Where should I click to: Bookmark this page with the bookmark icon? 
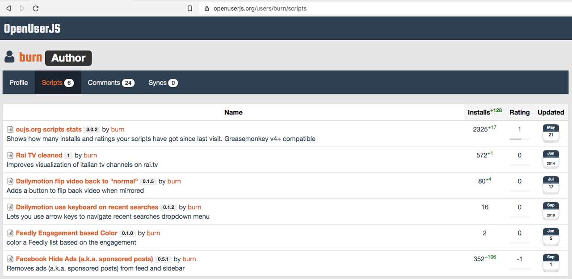(x=190, y=8)
